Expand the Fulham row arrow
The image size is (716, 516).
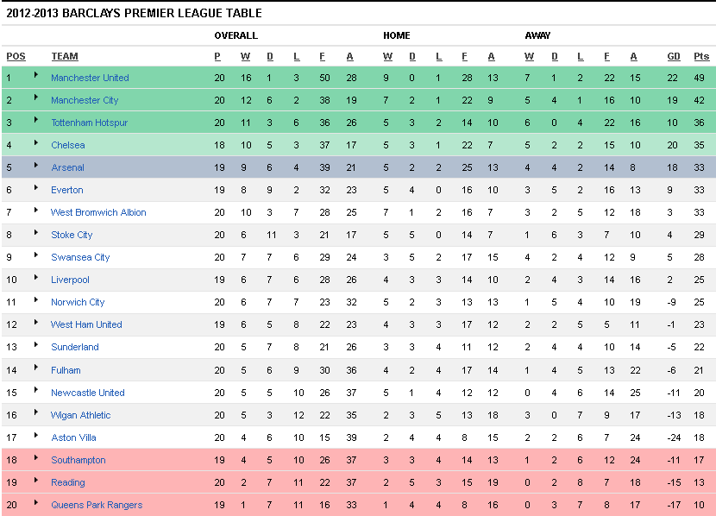(36, 367)
